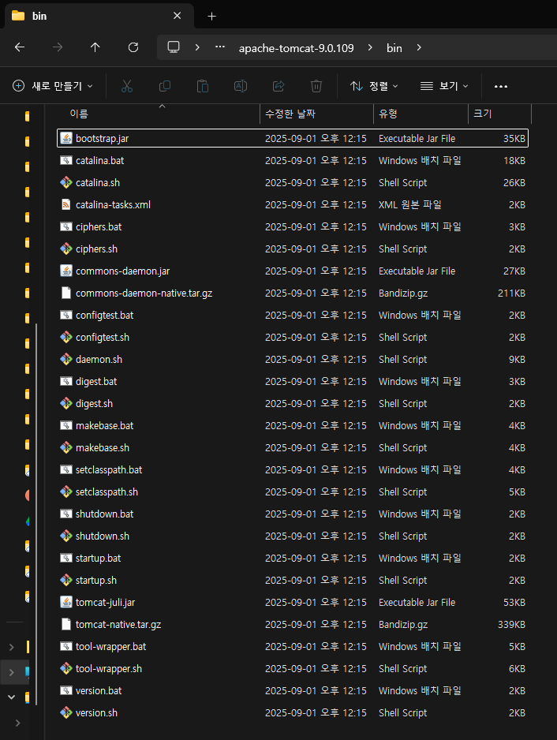Sort by the 유형 column header
Viewport: 557px width, 740px height.
pyautogui.click(x=421, y=114)
